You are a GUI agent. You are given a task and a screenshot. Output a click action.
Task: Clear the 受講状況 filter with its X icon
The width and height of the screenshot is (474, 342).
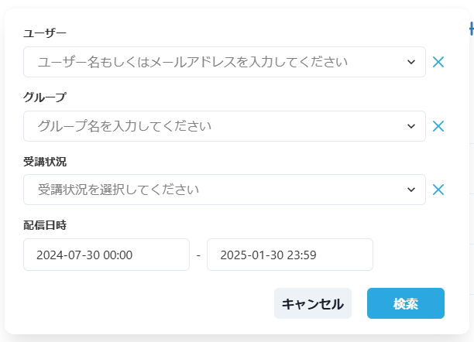(x=438, y=190)
